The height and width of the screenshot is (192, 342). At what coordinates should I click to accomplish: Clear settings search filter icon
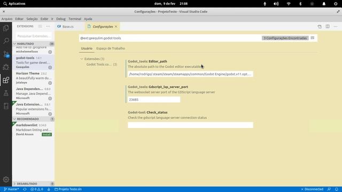click(x=313, y=38)
